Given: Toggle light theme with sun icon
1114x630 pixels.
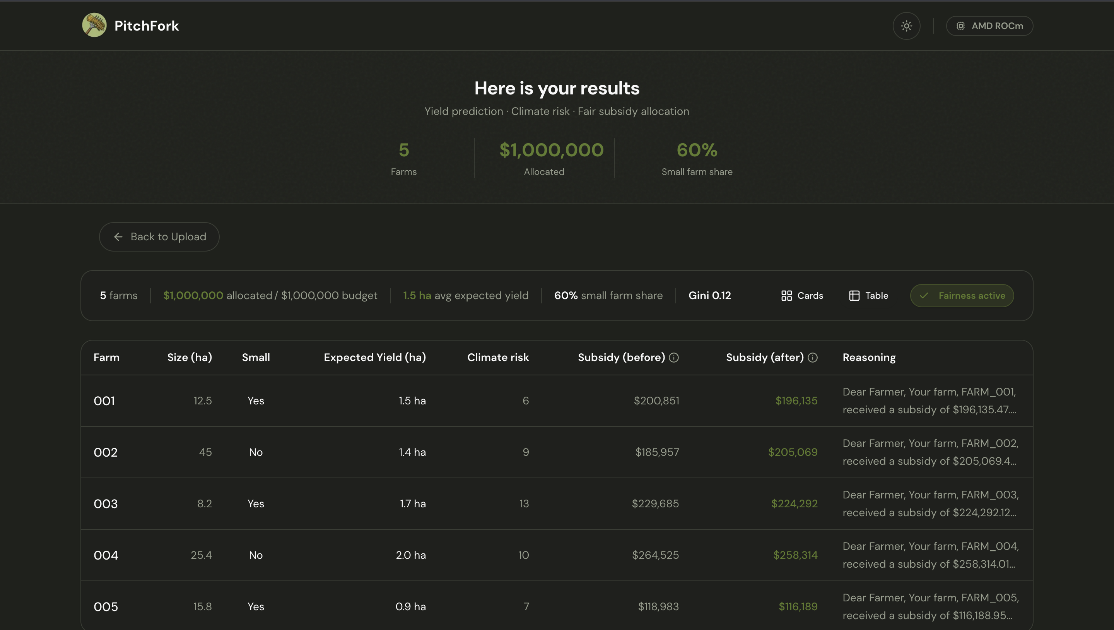Looking at the screenshot, I should pyautogui.click(x=906, y=26).
